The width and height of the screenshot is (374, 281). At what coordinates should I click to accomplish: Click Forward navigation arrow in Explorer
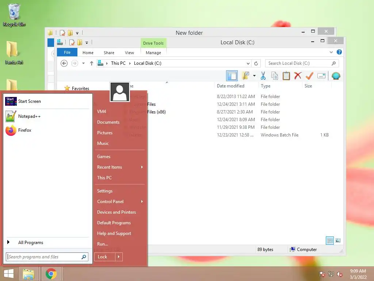75,63
